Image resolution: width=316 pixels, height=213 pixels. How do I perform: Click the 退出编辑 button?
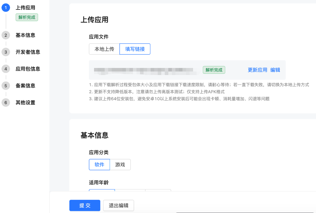tap(119, 205)
